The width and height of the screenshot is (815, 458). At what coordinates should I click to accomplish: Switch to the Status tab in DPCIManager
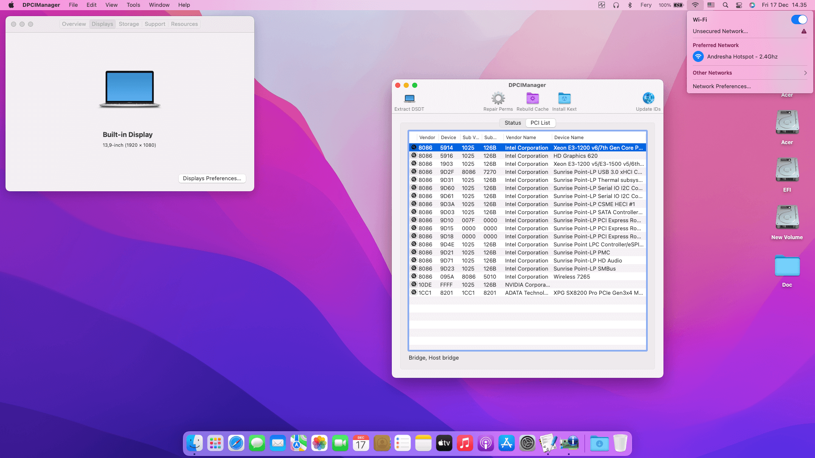click(x=512, y=123)
